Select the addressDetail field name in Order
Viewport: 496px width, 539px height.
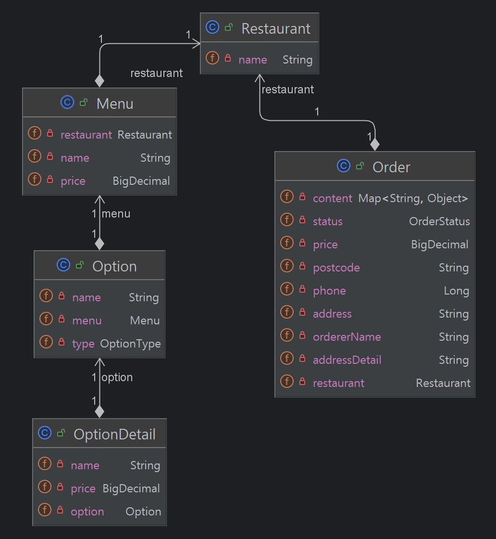coord(347,360)
